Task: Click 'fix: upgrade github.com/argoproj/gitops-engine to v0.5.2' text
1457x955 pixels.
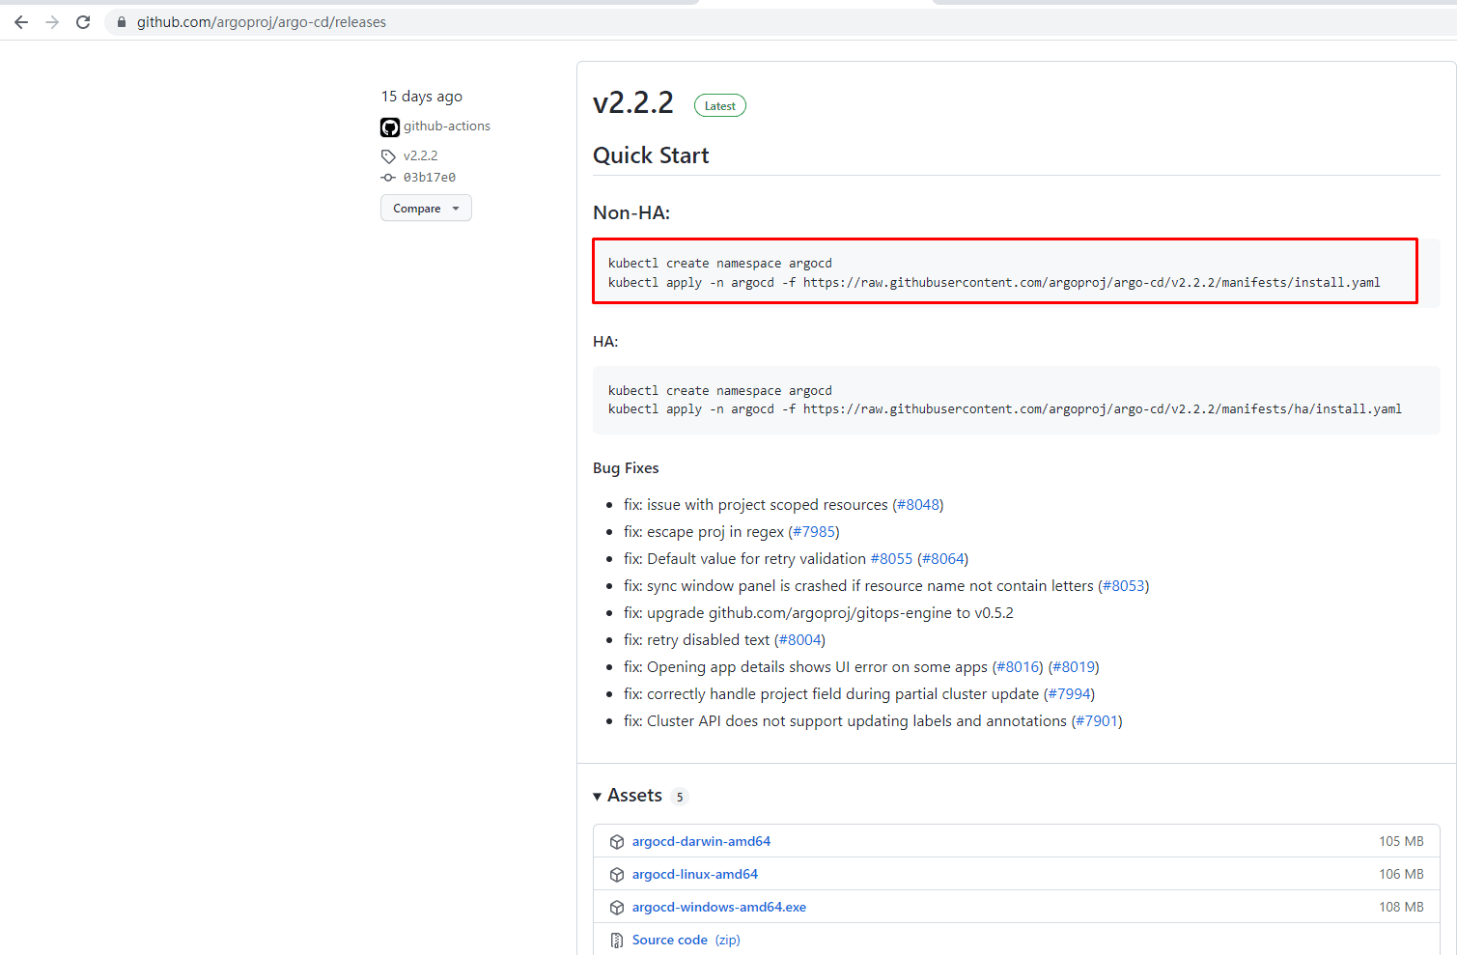Action: [x=819, y=613]
